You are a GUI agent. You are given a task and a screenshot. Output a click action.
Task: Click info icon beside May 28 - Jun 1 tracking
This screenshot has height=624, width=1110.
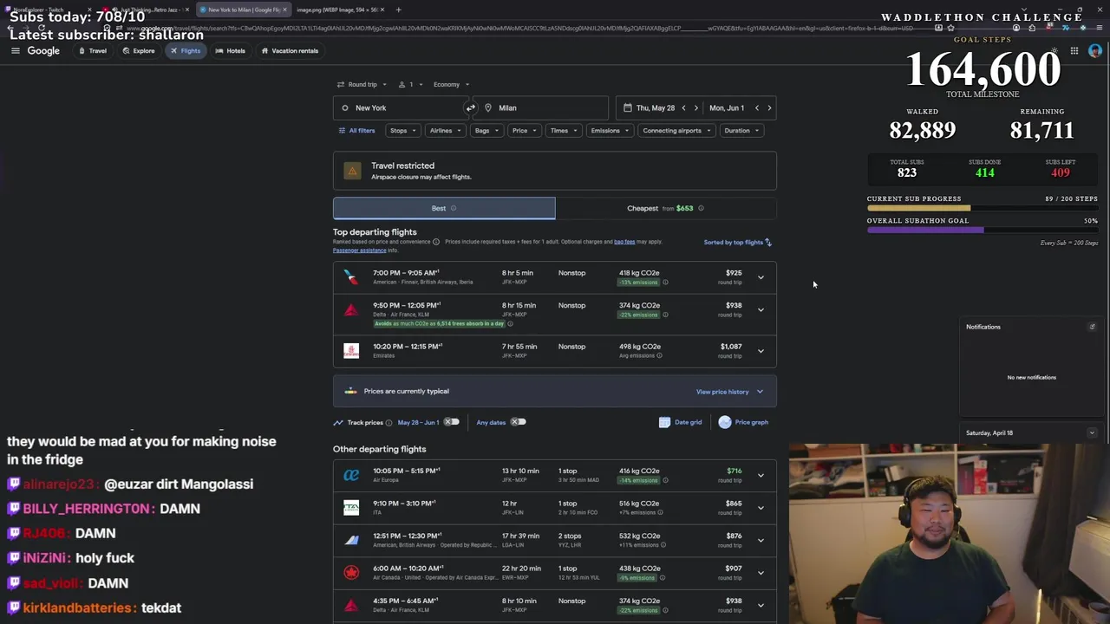tap(388, 423)
